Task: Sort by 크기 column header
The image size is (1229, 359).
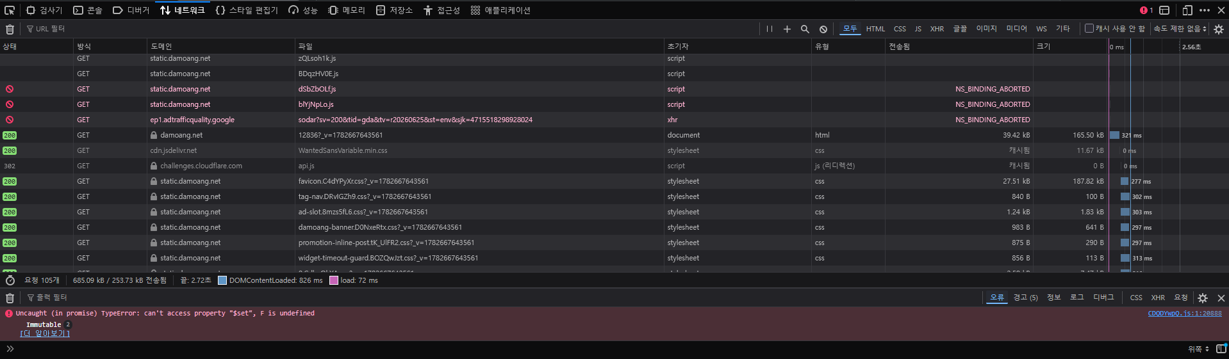Action: [1070, 46]
